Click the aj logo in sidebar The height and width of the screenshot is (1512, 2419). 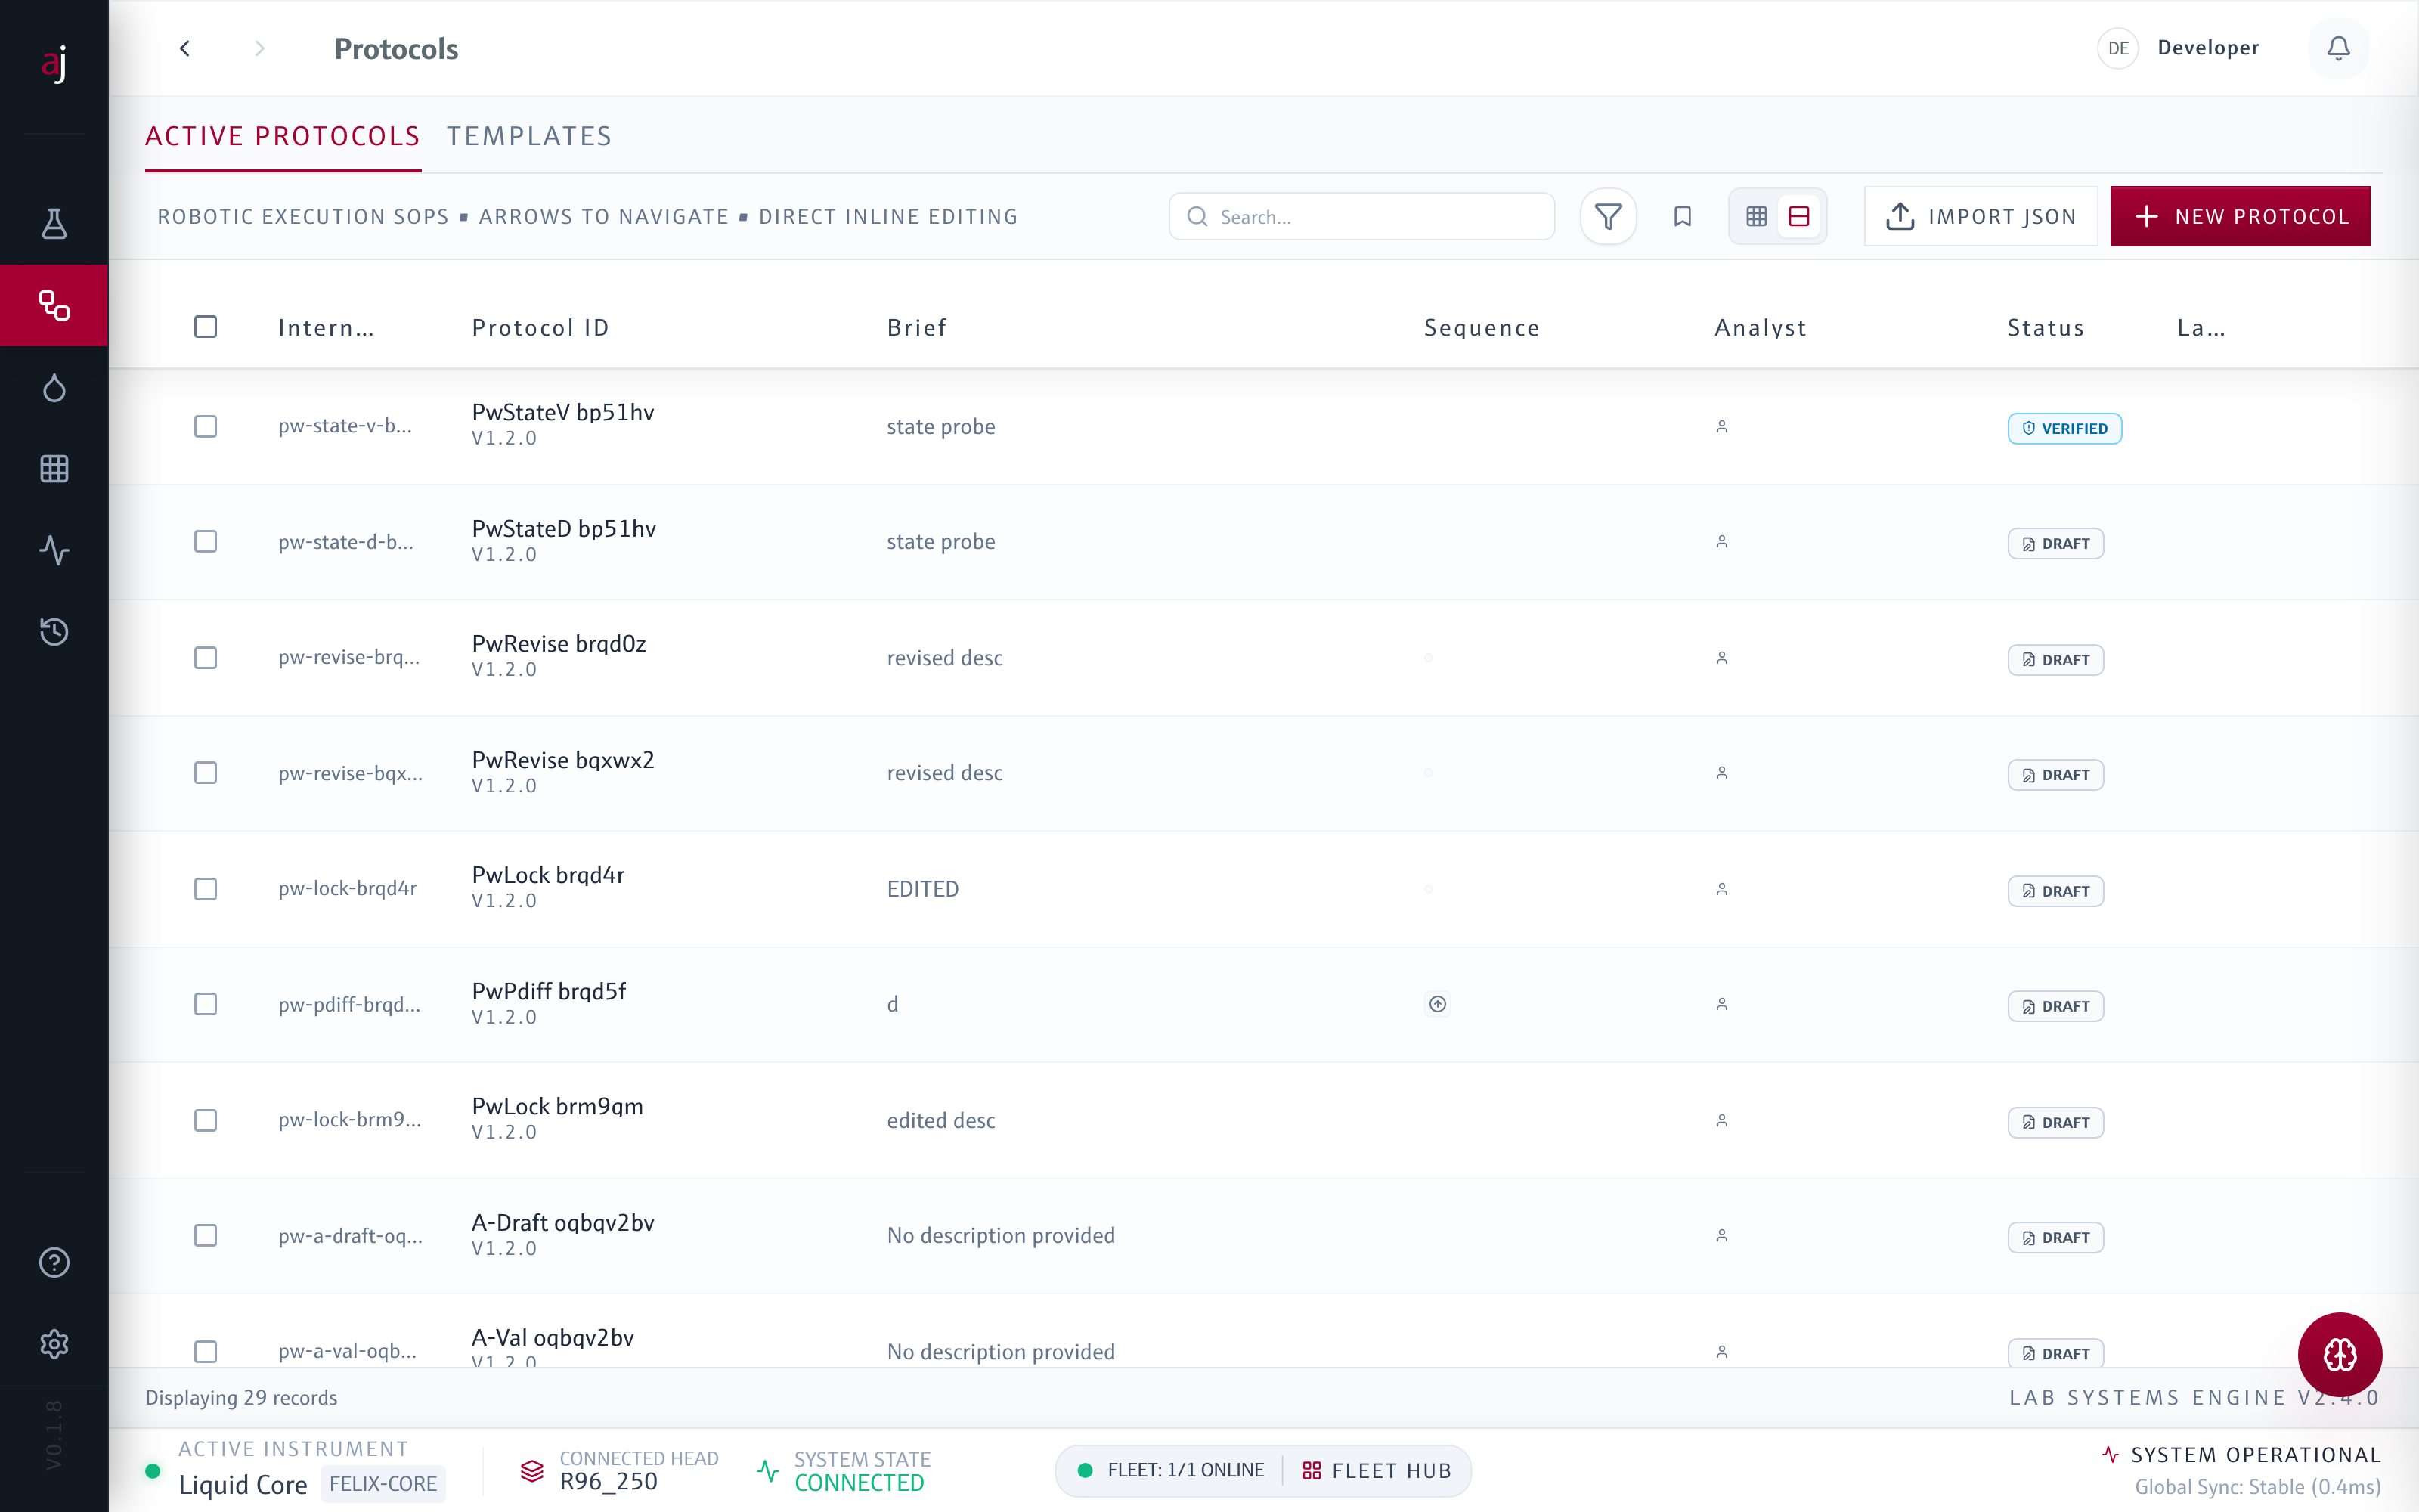[54, 64]
